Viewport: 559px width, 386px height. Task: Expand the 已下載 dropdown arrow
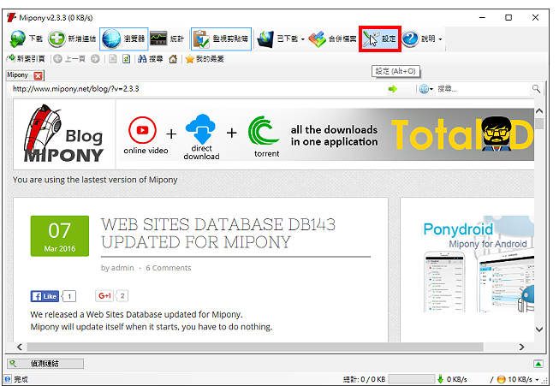(303, 39)
